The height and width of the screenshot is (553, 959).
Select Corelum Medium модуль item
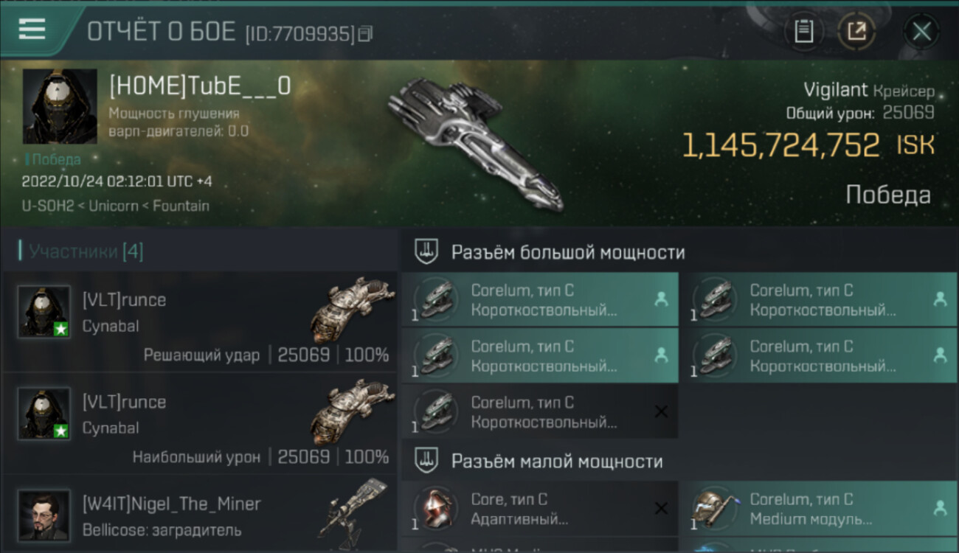point(819,508)
